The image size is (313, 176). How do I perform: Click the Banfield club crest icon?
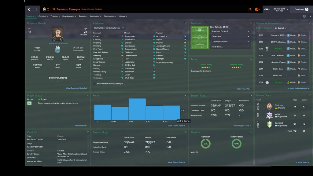pos(269,124)
